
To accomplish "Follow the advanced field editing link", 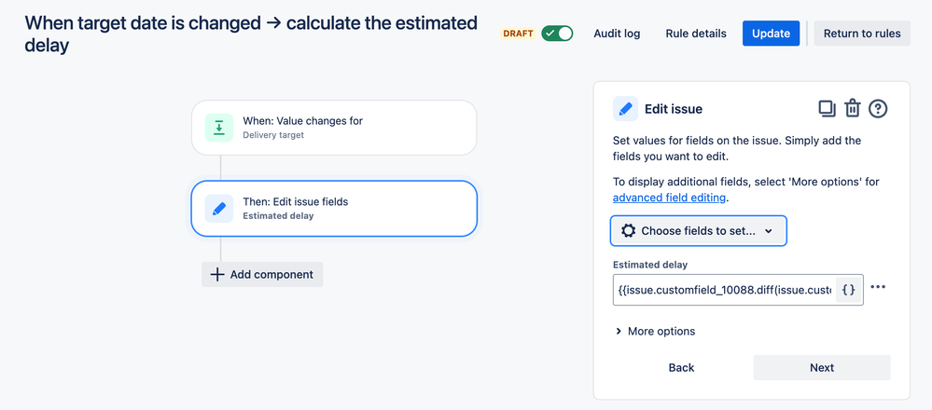I will click(x=669, y=198).
